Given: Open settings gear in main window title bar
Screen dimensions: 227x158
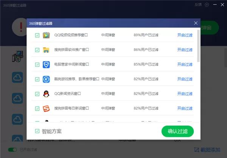Looking at the screenshot, I should (207, 5).
